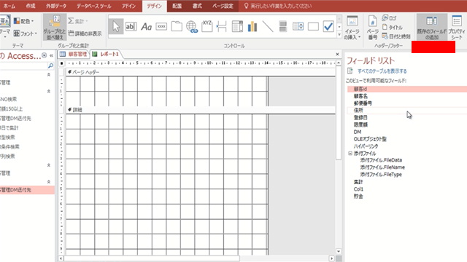Choose the Select pointer control
Viewport: 467px width, 262px height.
pos(116,26)
